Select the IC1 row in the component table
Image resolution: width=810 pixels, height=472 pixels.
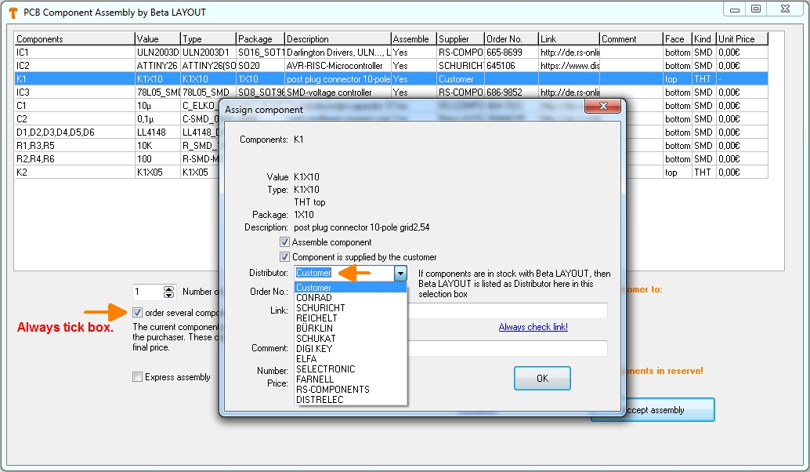[x=74, y=53]
